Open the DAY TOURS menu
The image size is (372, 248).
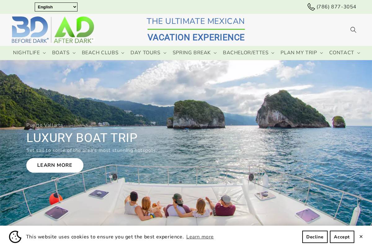148,53
